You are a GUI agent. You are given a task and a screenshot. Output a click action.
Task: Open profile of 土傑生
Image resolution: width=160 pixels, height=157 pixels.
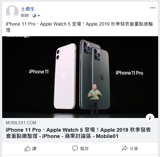[x=28, y=9]
